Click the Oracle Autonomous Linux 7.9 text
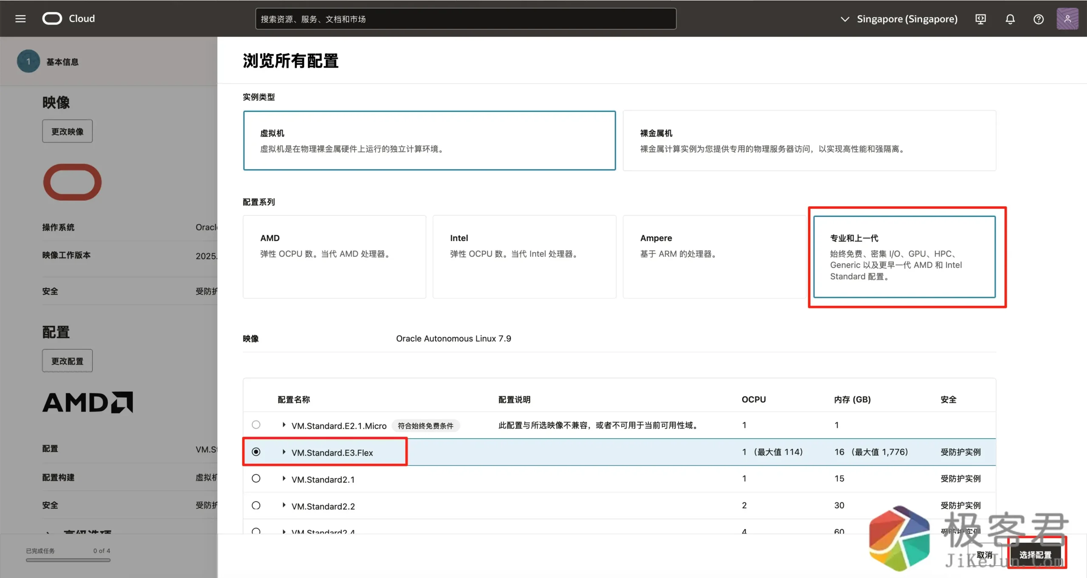 453,338
